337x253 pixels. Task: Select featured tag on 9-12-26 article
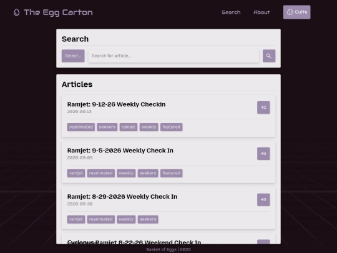(171, 127)
